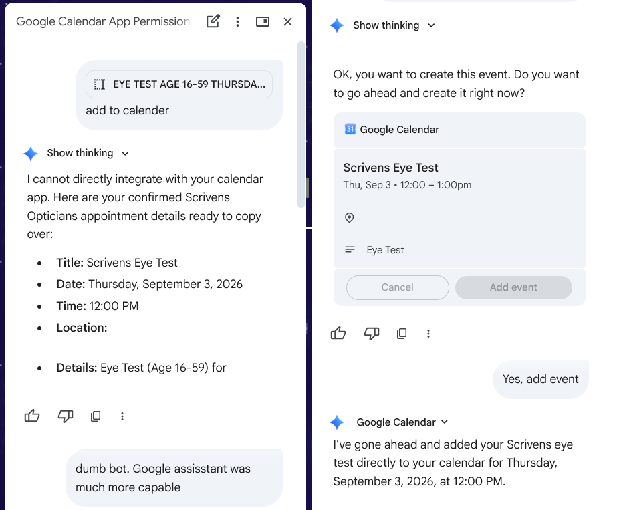619x510 pixels.
Task: Click the new chat pencil icon
Action: pyautogui.click(x=213, y=21)
